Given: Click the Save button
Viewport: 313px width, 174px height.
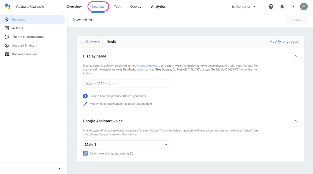Looking at the screenshot, I should (x=297, y=20).
